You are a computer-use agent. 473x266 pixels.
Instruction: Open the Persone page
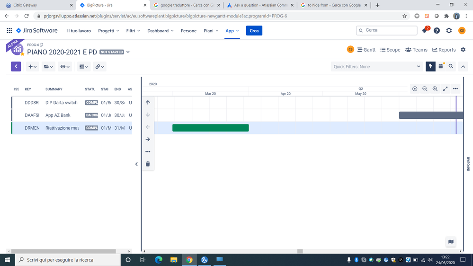tap(188, 30)
